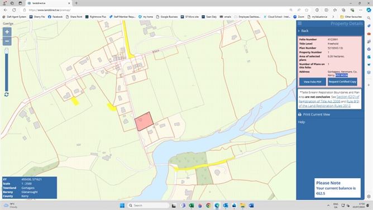Open browser settings ellipsis menu
The height and width of the screenshot is (210, 373).
pyautogui.click(x=360, y=10)
